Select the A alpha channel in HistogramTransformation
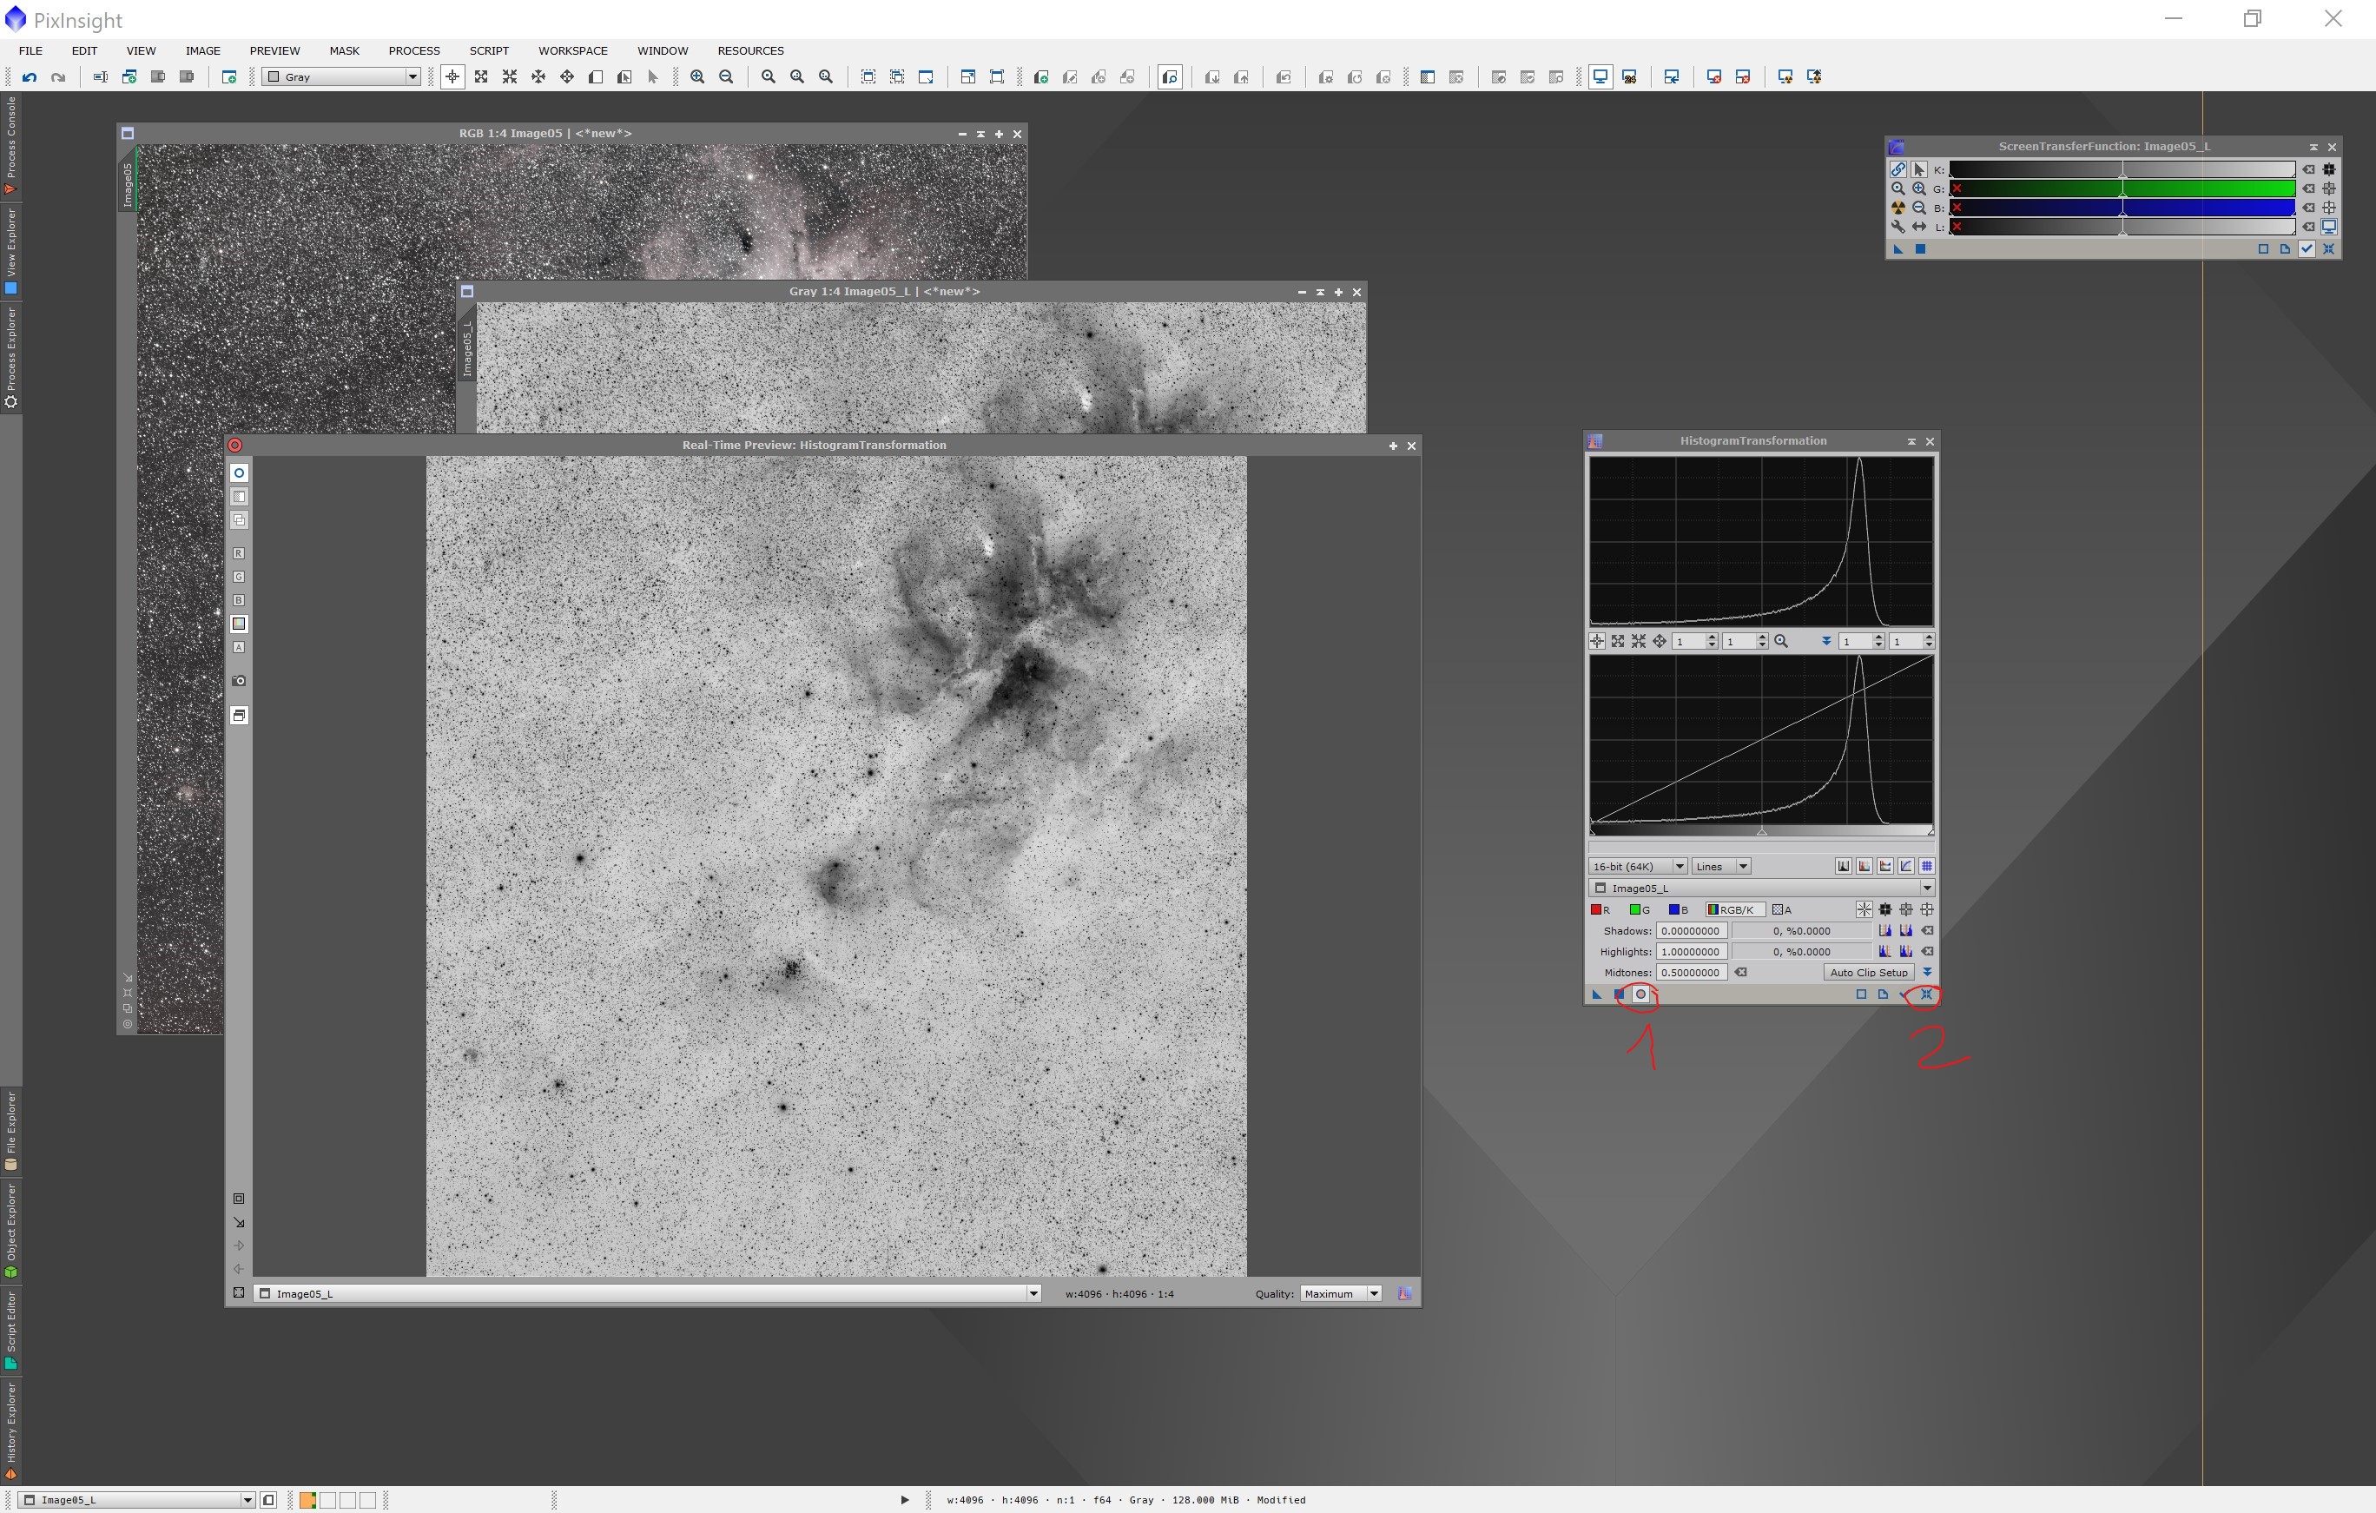This screenshot has height=1513, width=2376. (1782, 910)
